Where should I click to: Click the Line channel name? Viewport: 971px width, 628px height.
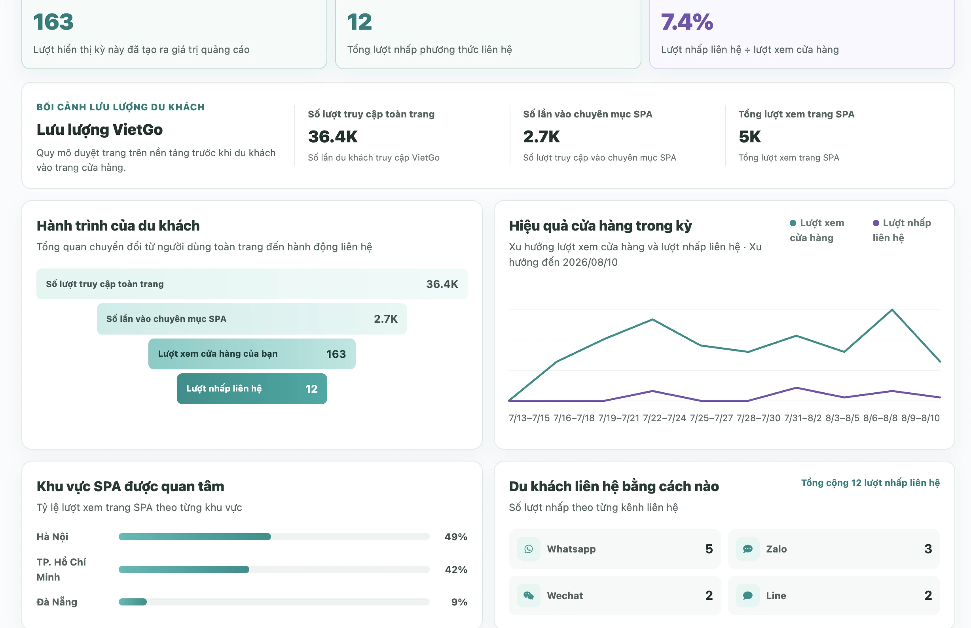[776, 596]
